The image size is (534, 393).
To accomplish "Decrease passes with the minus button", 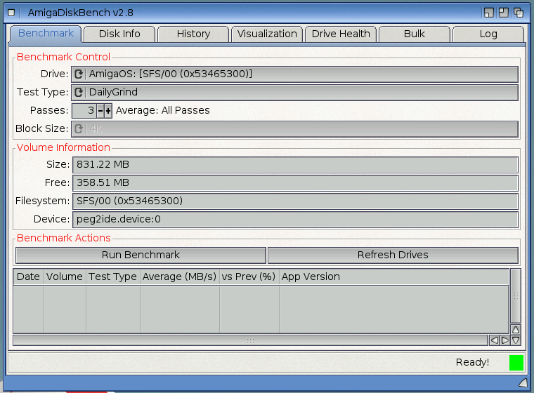I will tap(100, 111).
